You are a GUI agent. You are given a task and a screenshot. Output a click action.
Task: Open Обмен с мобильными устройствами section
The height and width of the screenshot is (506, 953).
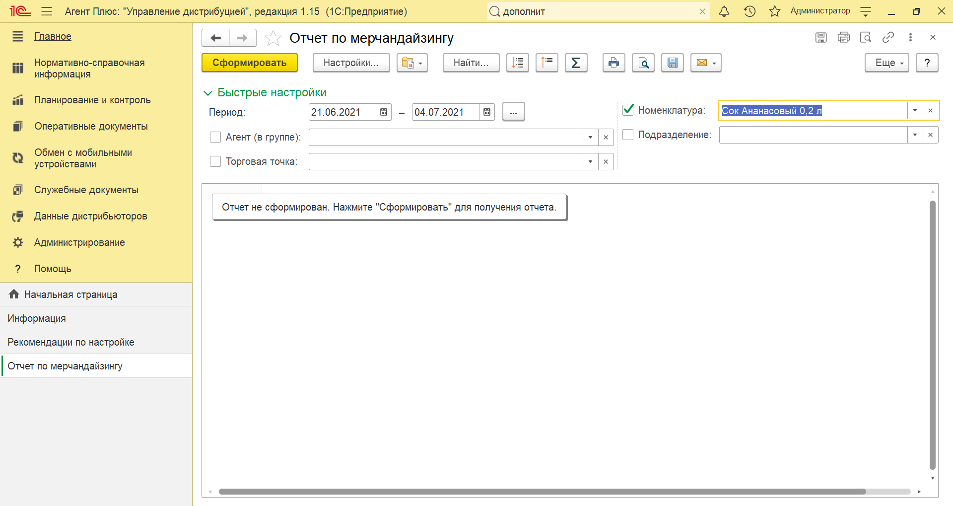point(83,158)
